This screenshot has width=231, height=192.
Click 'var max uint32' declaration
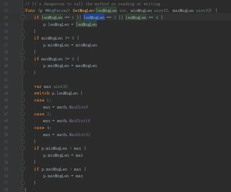click(51, 86)
